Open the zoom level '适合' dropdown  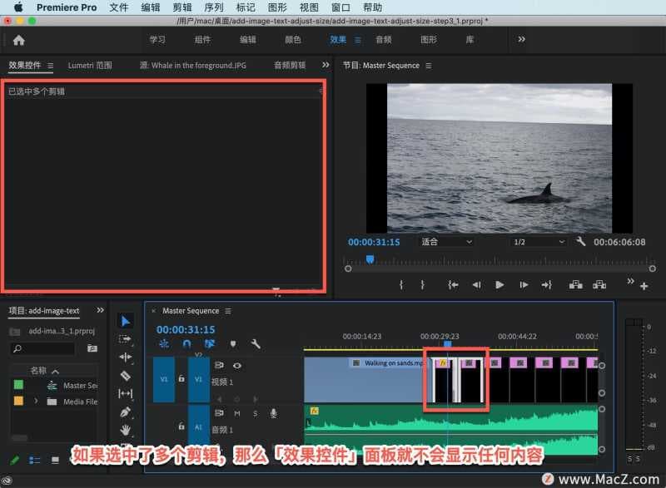(446, 242)
